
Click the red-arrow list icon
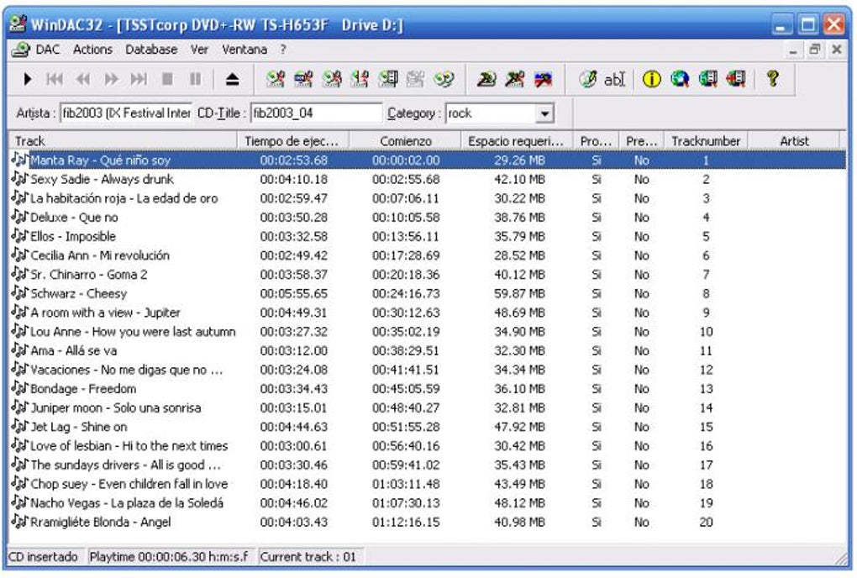tap(736, 80)
